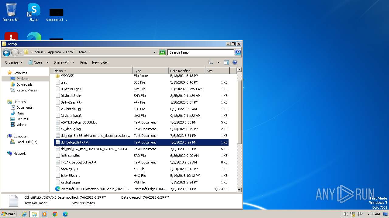Screen dimensions: 389x218
Task: Open Recycle Bin desktop icon
Action: 11,12
